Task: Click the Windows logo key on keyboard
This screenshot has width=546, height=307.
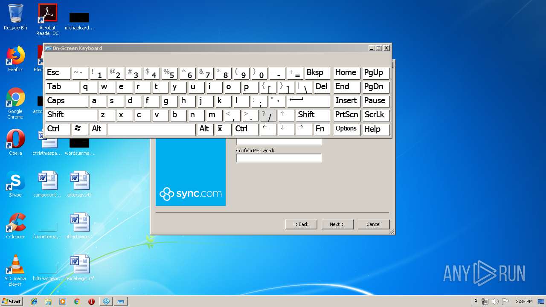Action: click(x=80, y=129)
